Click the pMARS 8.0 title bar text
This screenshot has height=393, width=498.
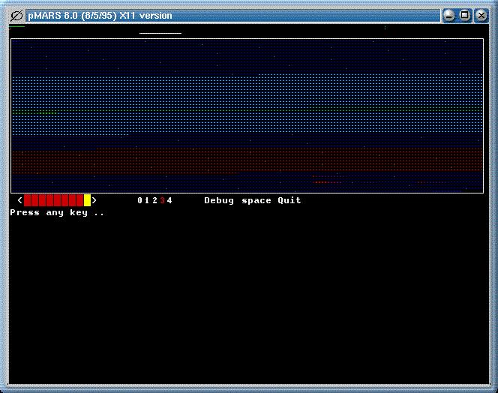[100, 15]
